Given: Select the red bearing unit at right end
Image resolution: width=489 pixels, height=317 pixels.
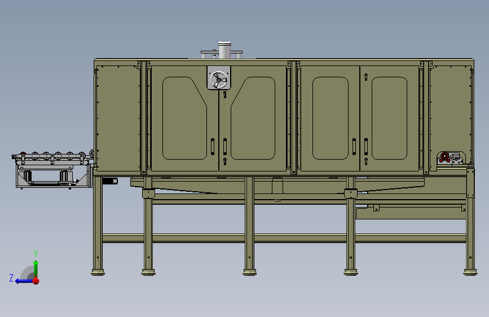Looking at the screenshot, I should click(x=444, y=157).
